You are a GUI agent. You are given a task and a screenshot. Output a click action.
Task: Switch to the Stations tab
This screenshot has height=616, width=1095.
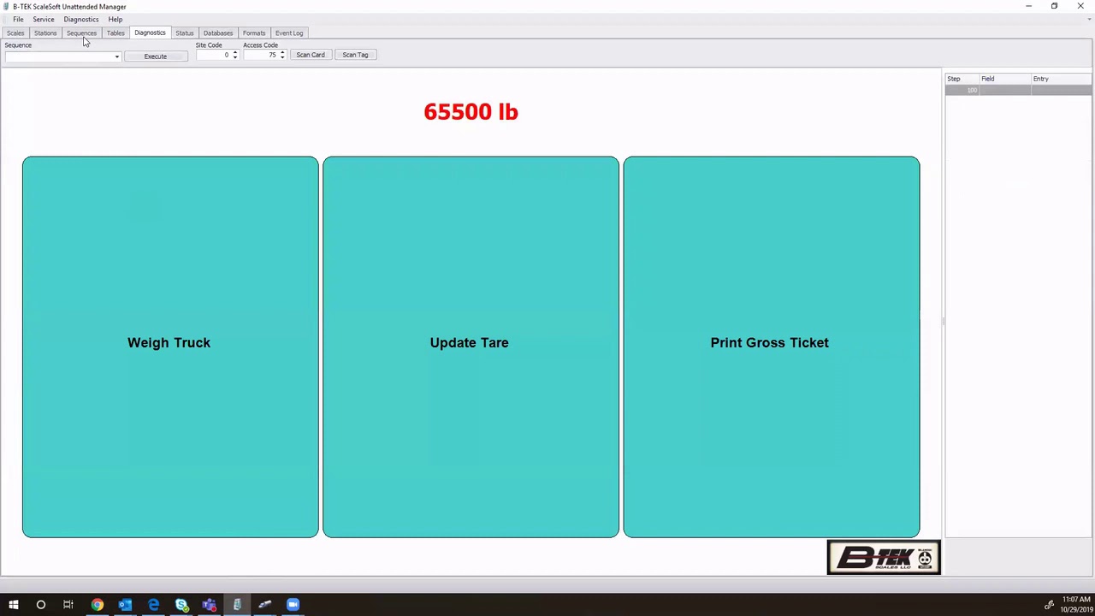pyautogui.click(x=45, y=33)
